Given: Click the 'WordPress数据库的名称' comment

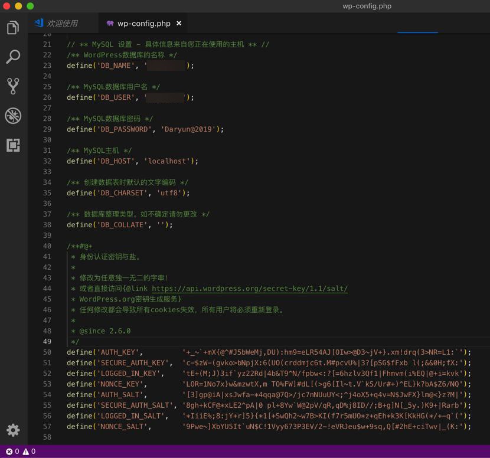Looking at the screenshot, I should point(122,55).
